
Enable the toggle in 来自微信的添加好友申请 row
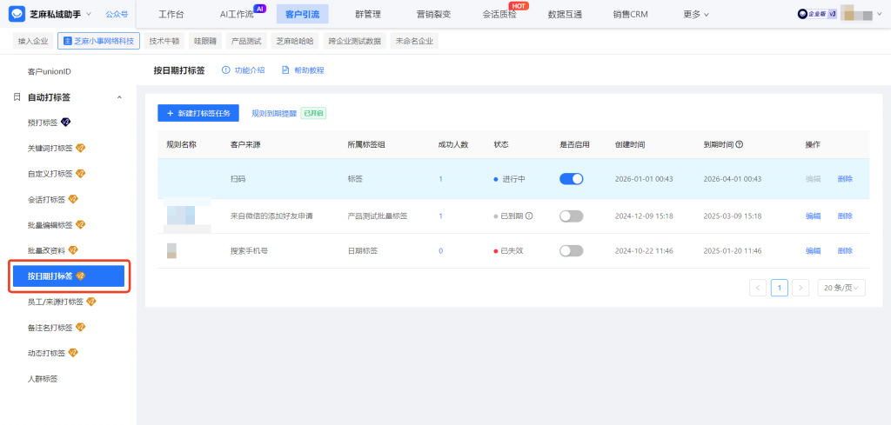tap(571, 216)
